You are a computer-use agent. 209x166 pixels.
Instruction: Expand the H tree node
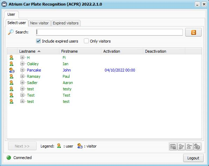point(22,57)
